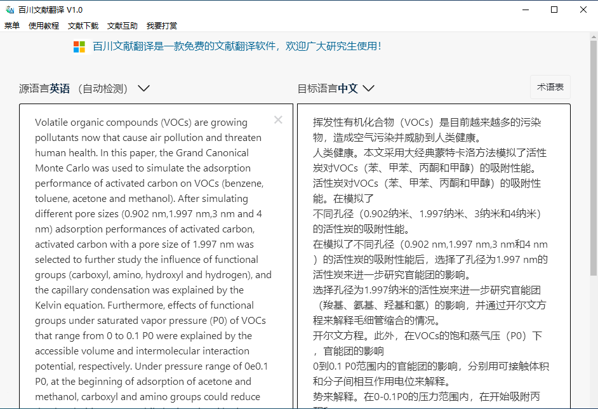
Task: Click inside the English source text panel
Action: point(146,254)
